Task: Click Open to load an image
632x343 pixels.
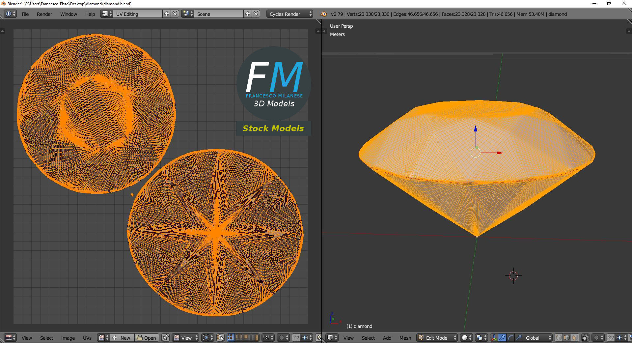Action: coord(147,338)
